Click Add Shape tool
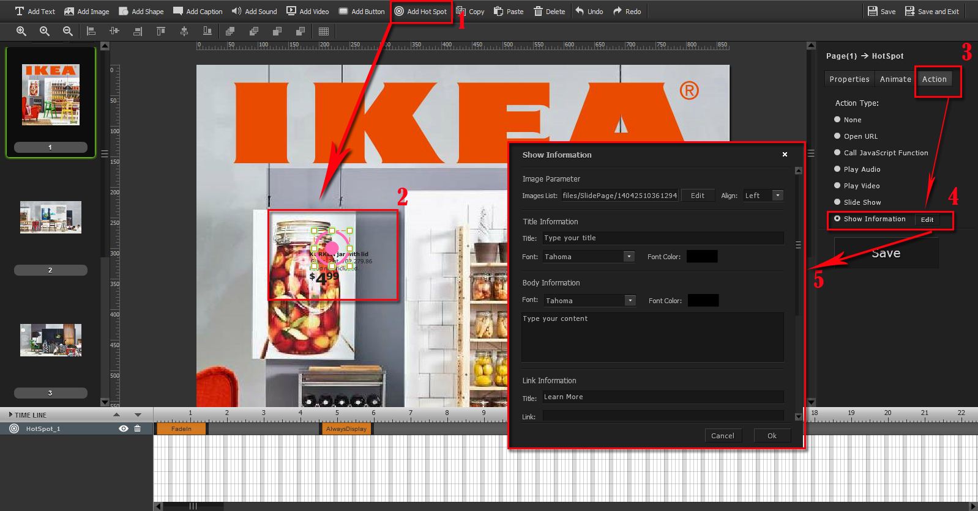The height and width of the screenshot is (511, 978). point(141,11)
